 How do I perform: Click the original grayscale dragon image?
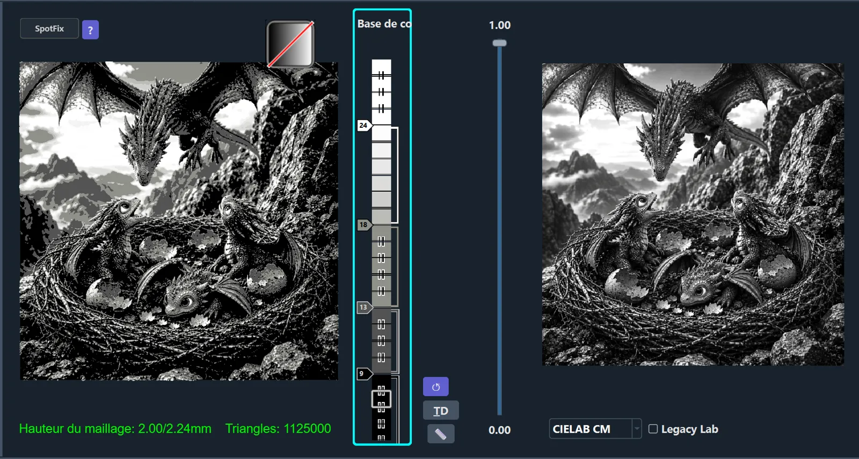click(693, 214)
